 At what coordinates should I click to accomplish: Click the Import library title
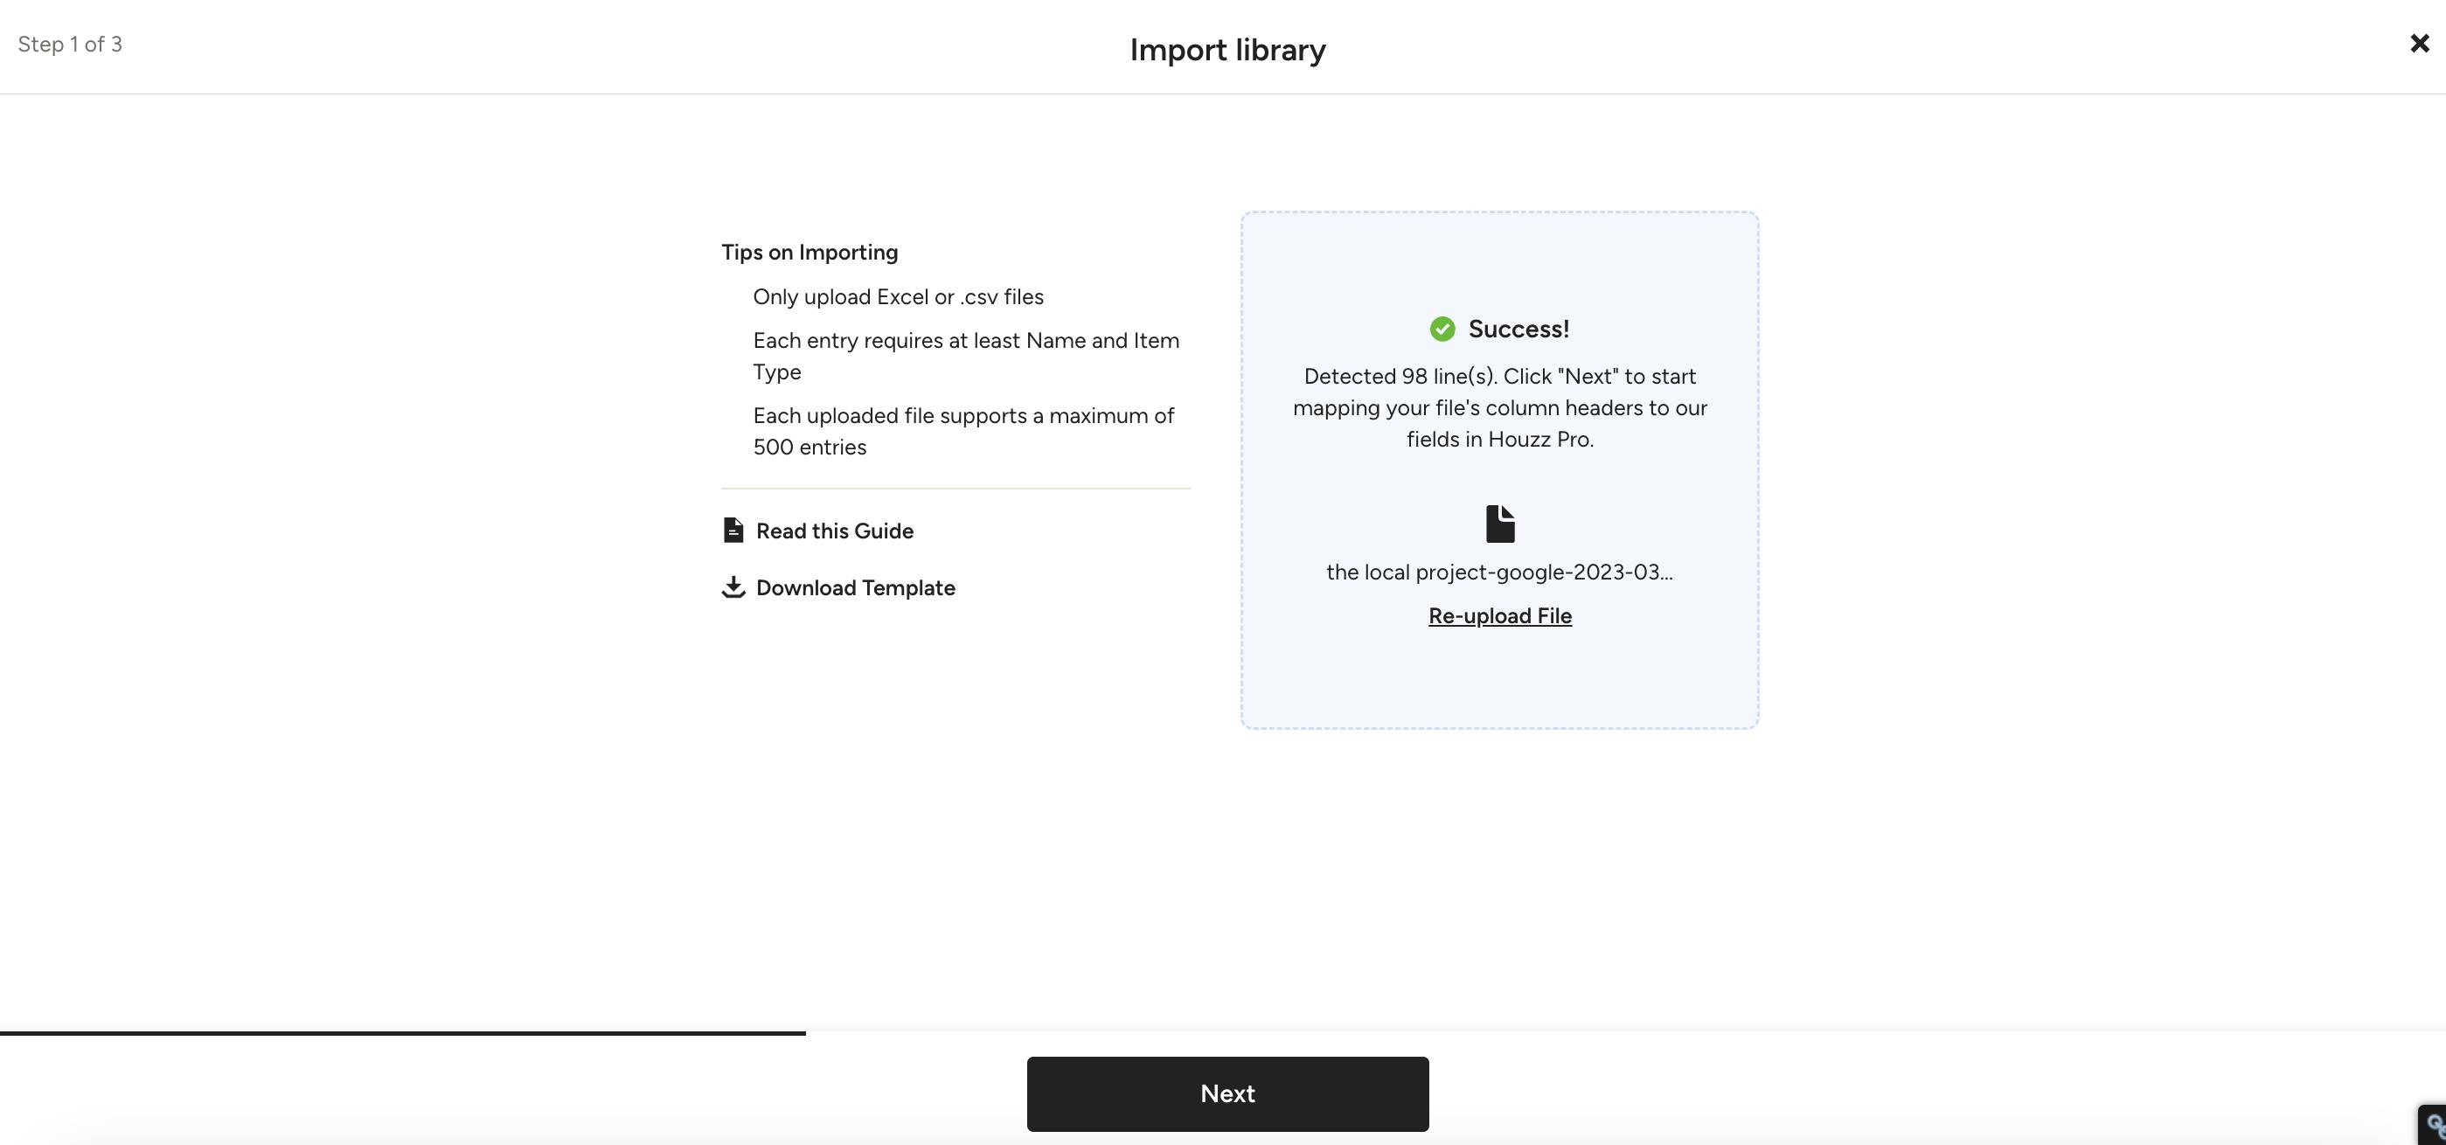(1226, 51)
